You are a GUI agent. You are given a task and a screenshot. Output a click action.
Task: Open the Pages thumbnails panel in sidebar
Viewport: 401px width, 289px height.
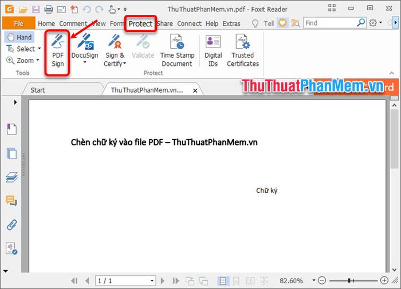click(12, 153)
